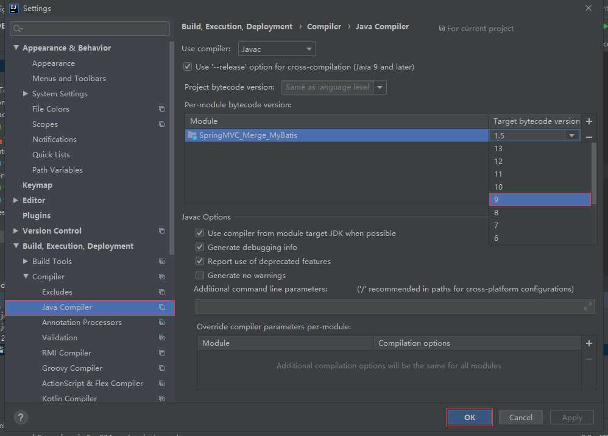Toggle Generate debugging info checkbox

point(200,248)
